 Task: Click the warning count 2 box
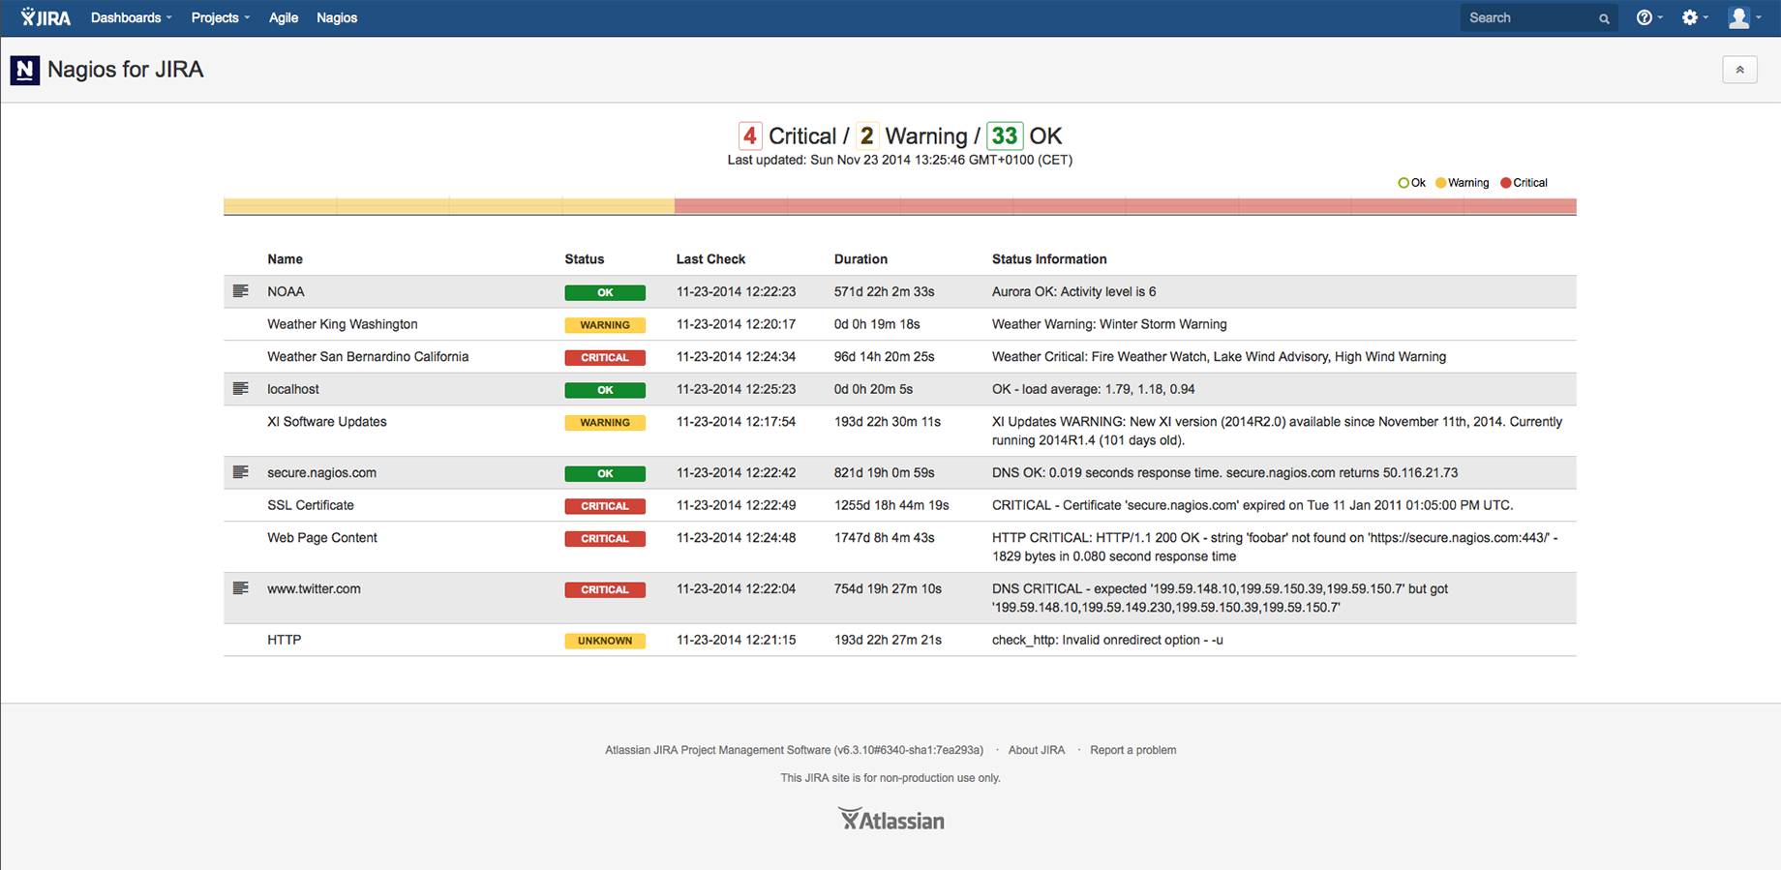coord(866,135)
